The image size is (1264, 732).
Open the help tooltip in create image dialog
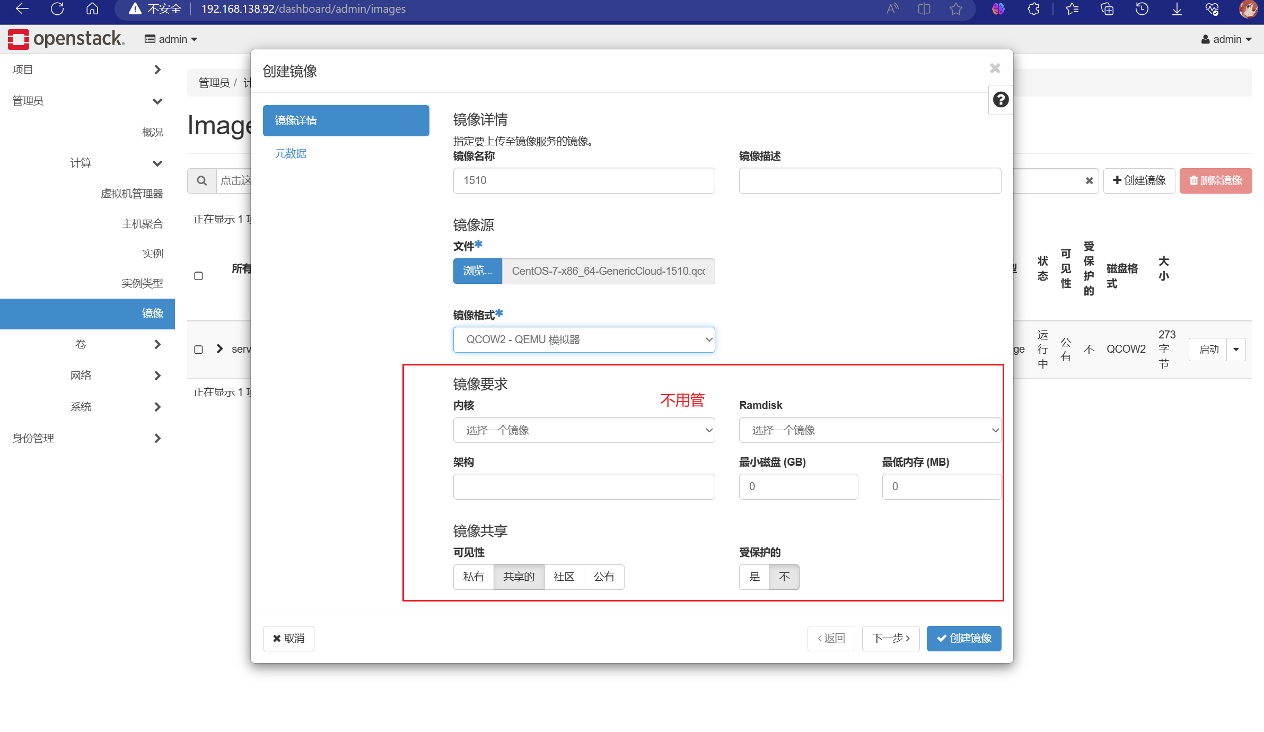coord(1000,100)
